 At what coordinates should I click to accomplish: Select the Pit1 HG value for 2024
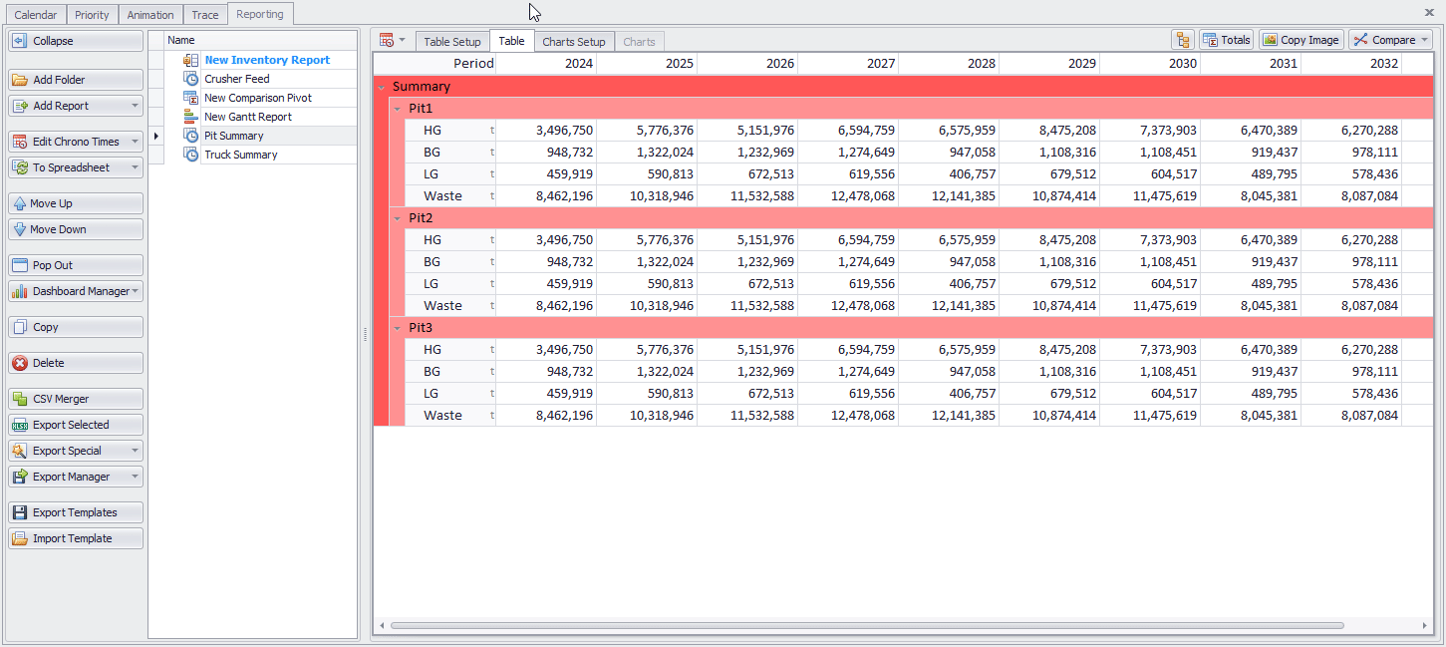coord(546,130)
